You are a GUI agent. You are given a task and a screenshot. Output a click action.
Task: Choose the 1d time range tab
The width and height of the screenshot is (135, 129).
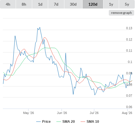coord(40,4)
